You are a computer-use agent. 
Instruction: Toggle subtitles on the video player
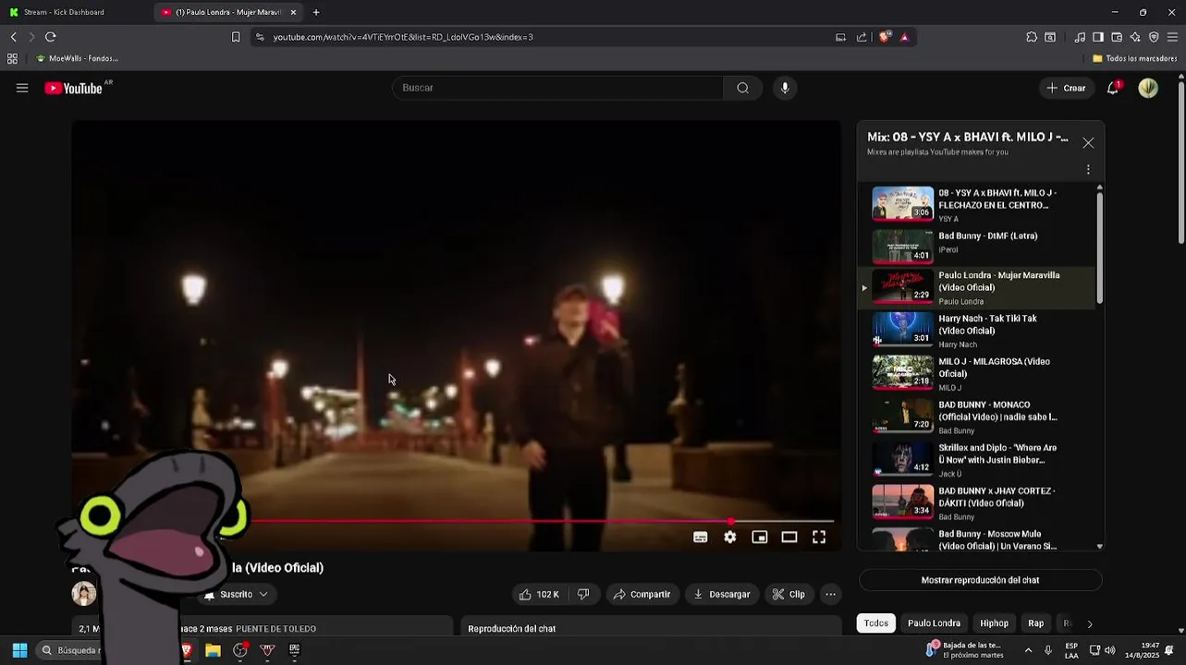pos(701,537)
